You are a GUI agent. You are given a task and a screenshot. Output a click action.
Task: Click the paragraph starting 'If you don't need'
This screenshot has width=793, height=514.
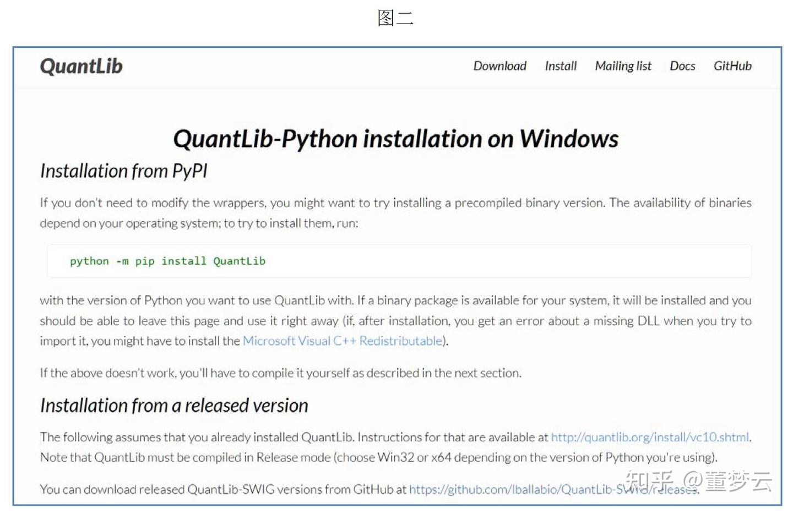(x=395, y=213)
